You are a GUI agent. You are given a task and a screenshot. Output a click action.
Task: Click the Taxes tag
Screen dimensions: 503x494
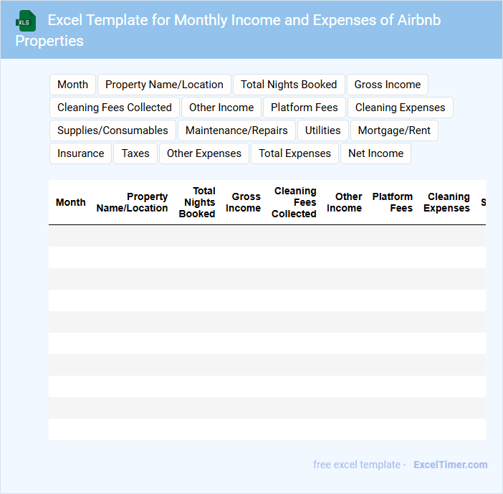135,153
